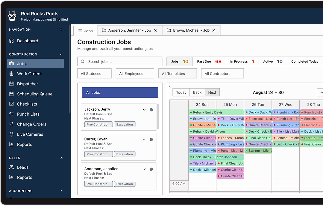Expand the Jackson, Jerry job card chevron
323x206 pixels.
pos(144,110)
